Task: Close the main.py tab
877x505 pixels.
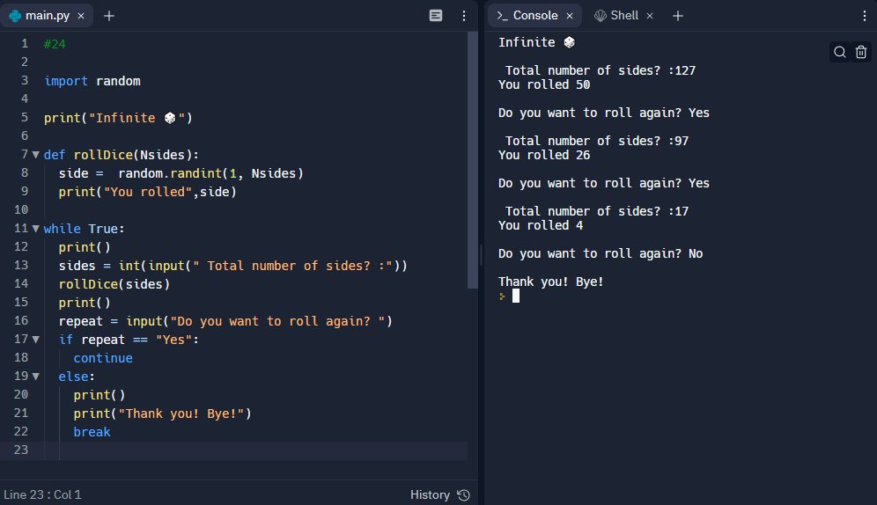Action: [x=81, y=16]
